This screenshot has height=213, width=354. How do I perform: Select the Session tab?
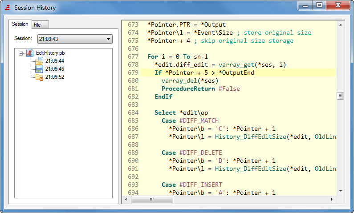20,24
